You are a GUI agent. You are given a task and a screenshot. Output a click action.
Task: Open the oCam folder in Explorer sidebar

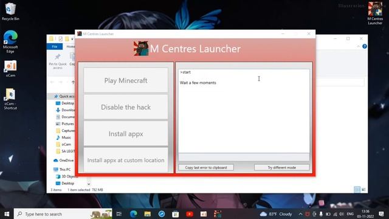pos(63,144)
